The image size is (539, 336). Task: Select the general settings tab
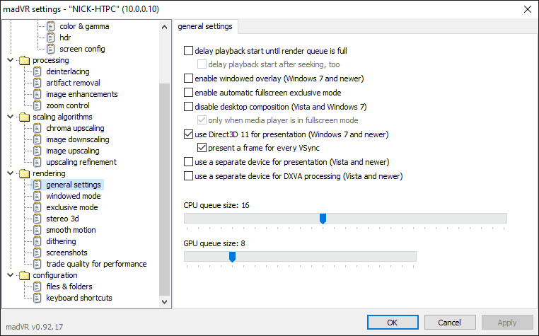coord(205,27)
